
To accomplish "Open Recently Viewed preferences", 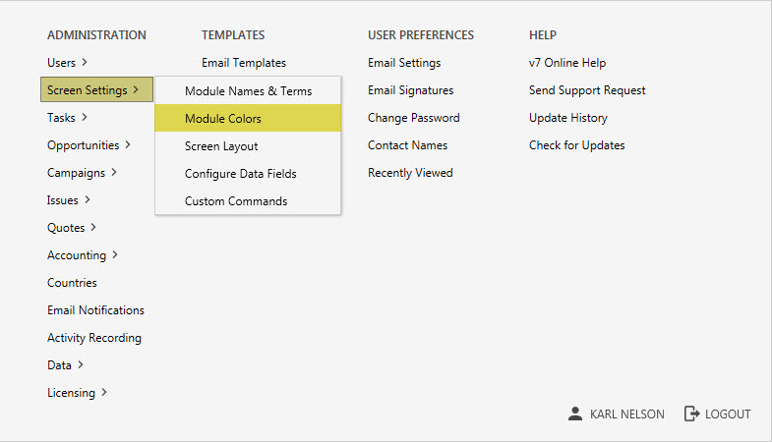I will pos(410,173).
